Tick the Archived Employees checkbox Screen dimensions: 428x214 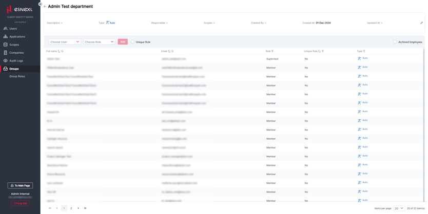point(395,42)
